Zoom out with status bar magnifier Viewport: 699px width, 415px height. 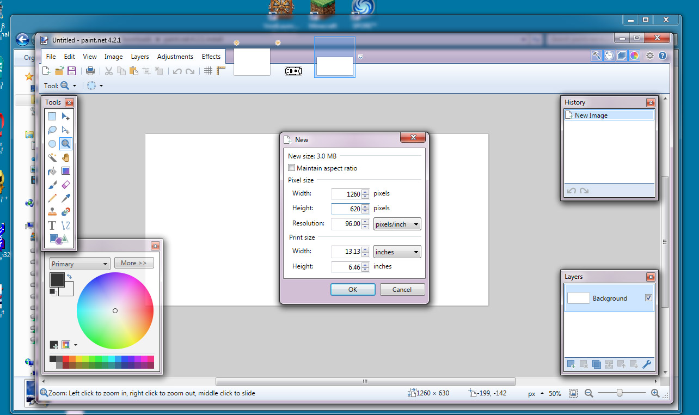click(588, 393)
